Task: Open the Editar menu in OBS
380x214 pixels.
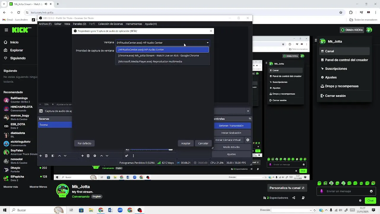Action: pyautogui.click(x=58, y=24)
